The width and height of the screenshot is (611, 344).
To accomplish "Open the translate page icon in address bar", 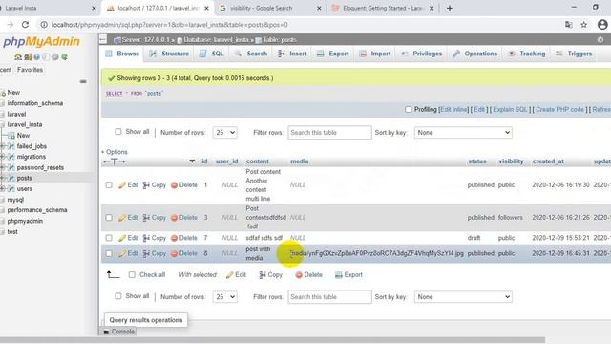I will [569, 25].
